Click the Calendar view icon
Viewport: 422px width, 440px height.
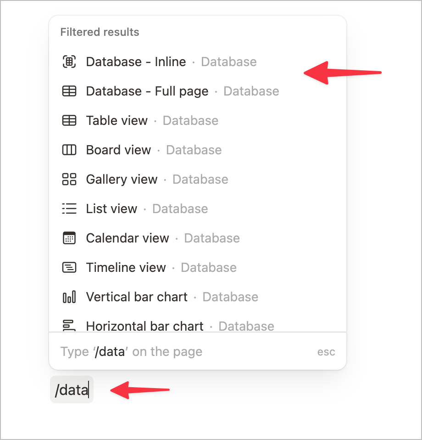pos(69,238)
